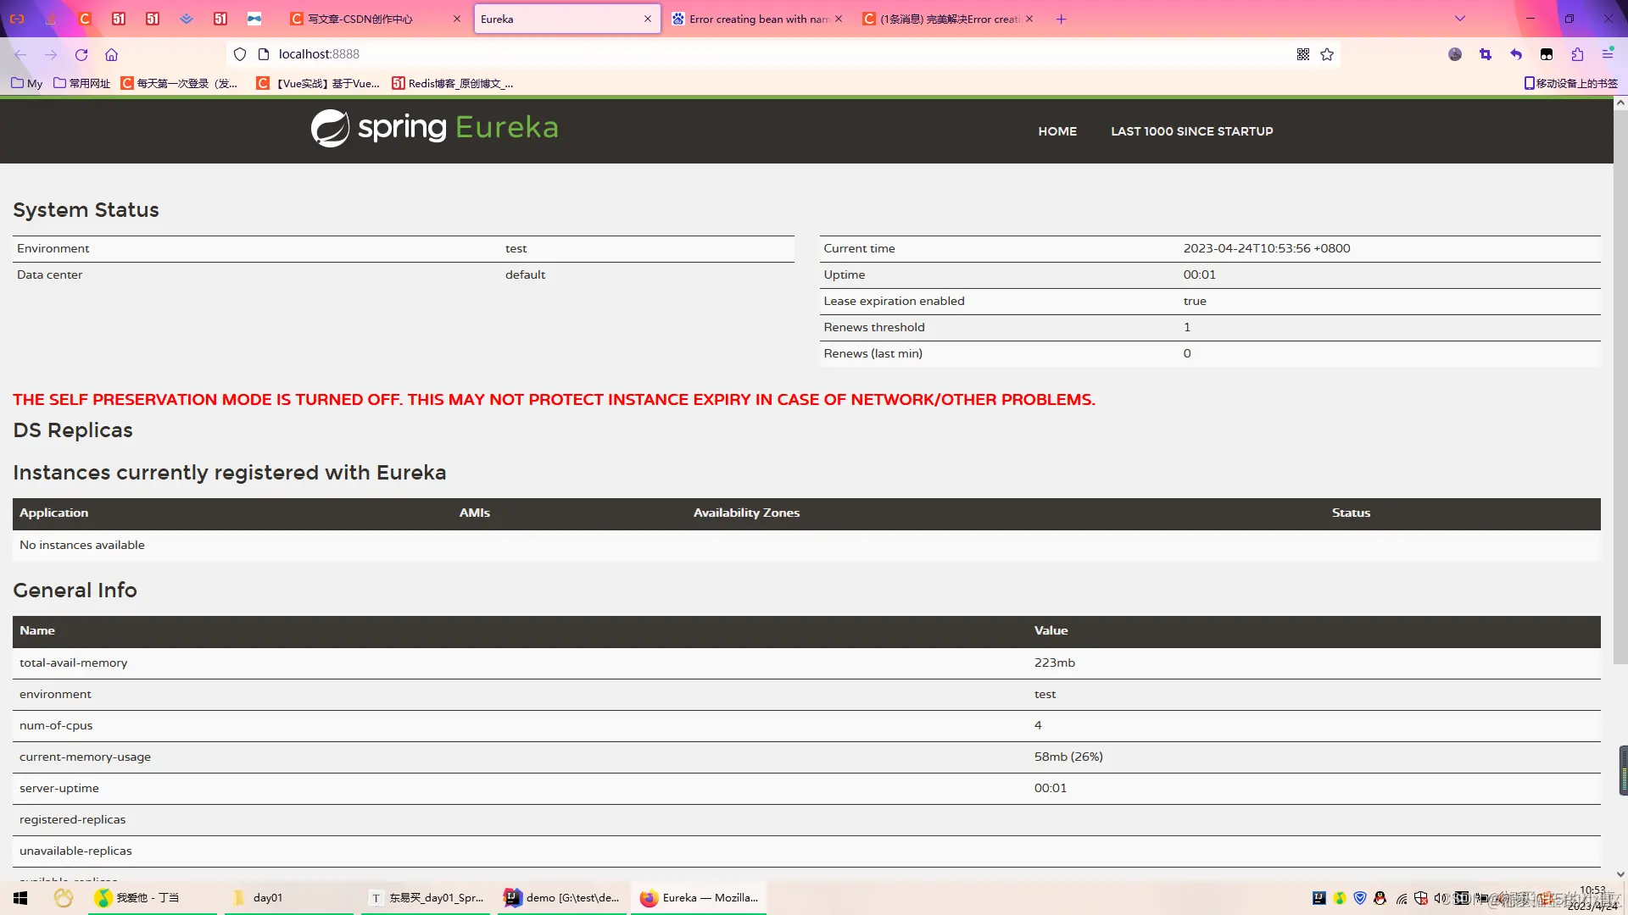1628x915 pixels.
Task: Open the 常用网址 bookmarks folder
Action: tap(82, 83)
